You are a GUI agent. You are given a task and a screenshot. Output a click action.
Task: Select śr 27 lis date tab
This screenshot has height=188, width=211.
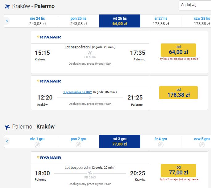[x=161, y=21]
